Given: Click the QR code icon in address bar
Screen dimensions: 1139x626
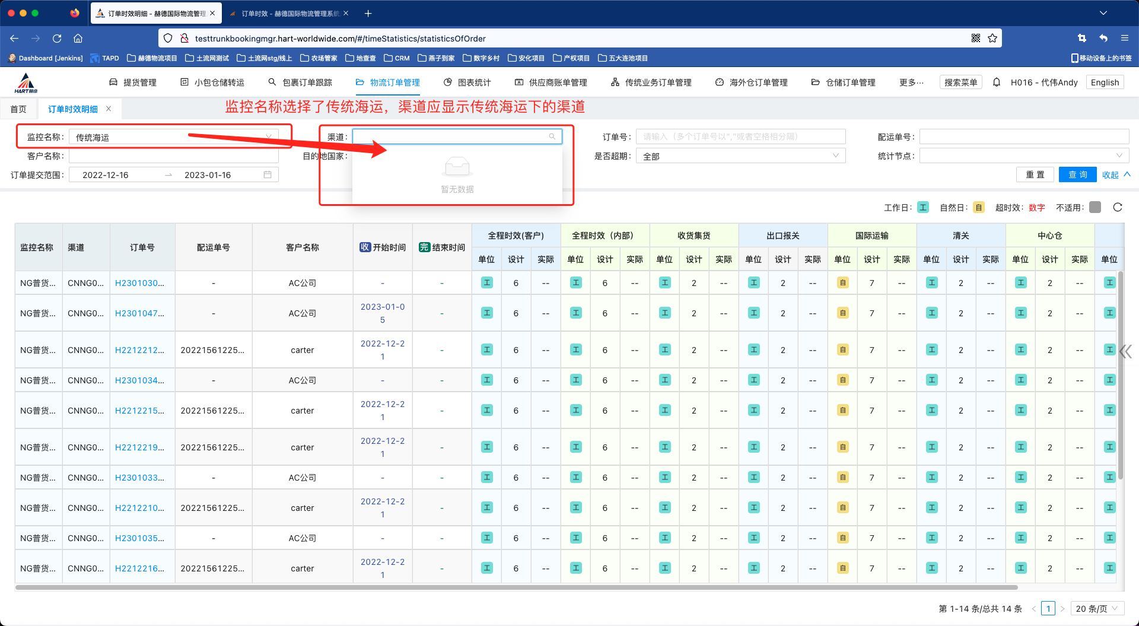Looking at the screenshot, I should point(976,39).
